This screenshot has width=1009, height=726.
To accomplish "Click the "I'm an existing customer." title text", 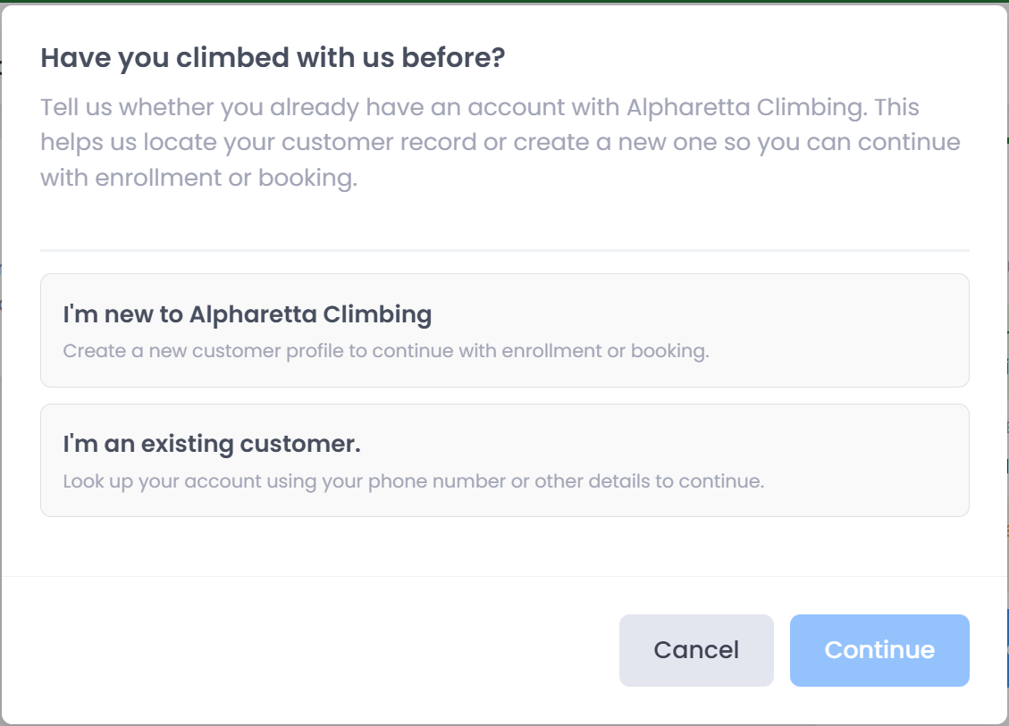I will click(x=212, y=444).
